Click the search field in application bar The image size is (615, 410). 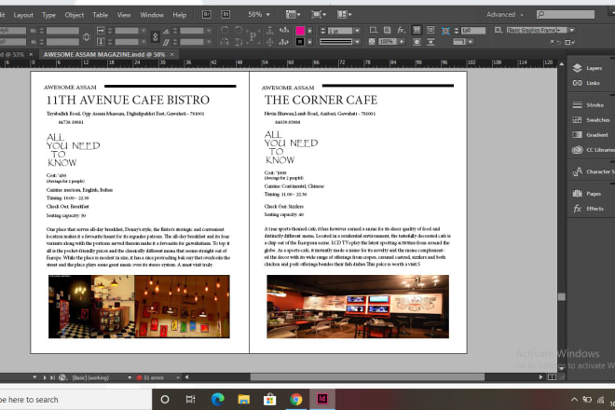click(x=566, y=15)
